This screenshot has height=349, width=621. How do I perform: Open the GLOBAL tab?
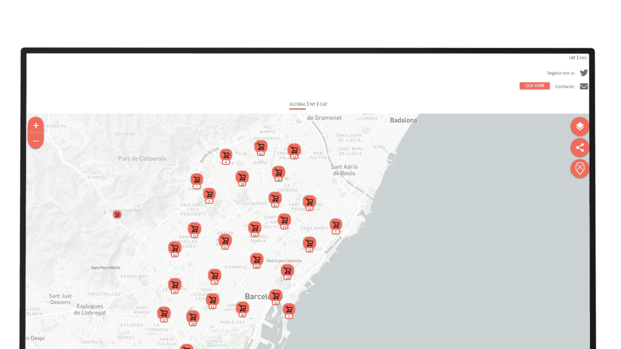297,104
